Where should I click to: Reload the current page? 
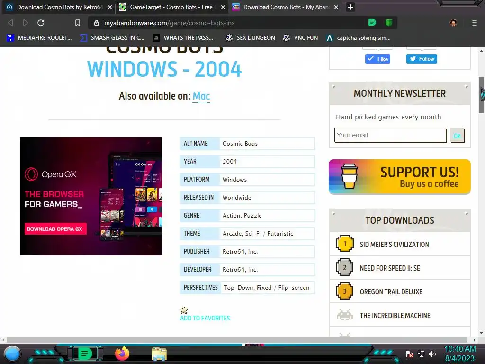(41, 23)
